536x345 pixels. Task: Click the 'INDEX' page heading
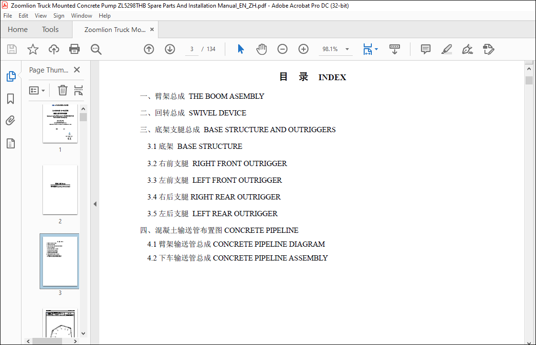tap(332, 77)
